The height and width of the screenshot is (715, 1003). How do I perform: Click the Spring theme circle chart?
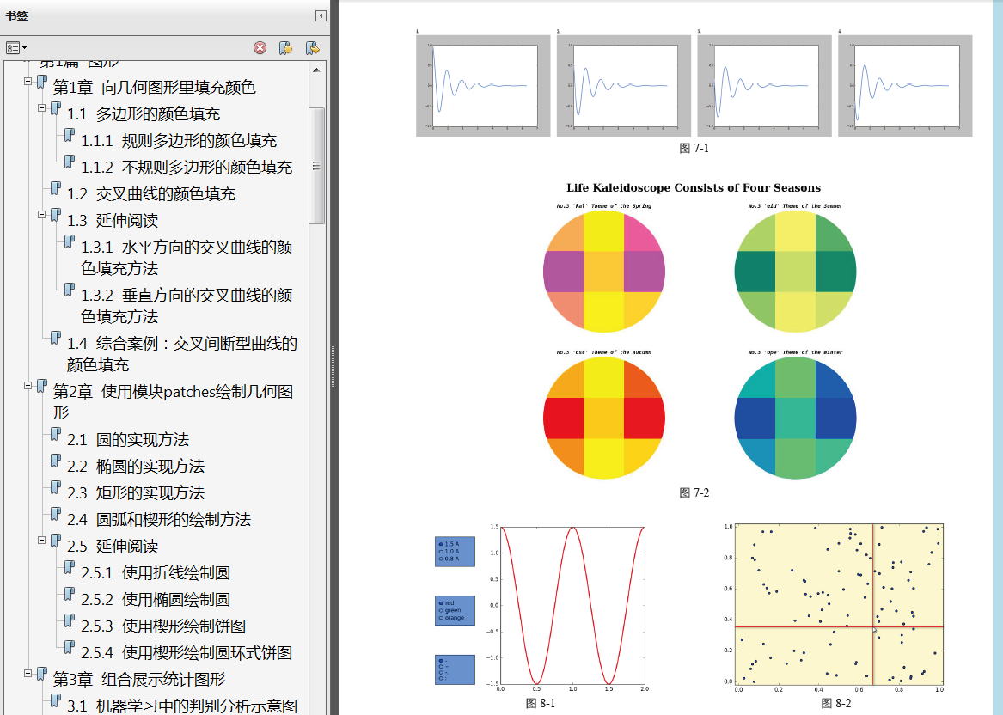point(604,272)
